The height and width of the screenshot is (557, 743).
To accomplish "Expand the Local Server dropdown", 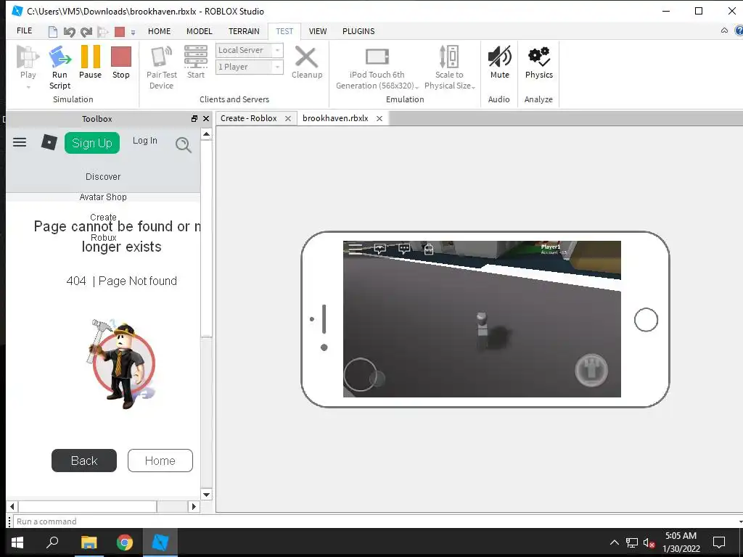I will [278, 50].
